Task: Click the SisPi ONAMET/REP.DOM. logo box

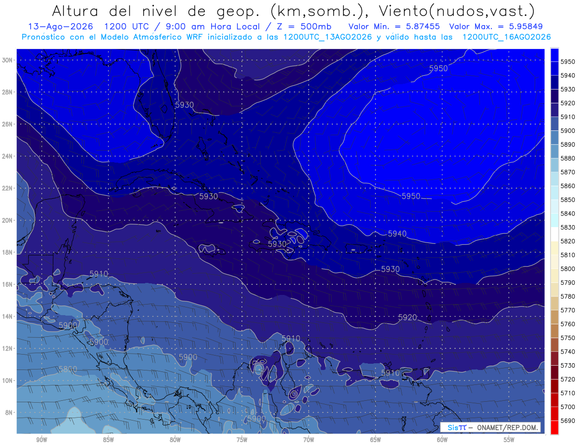Action: click(490, 427)
